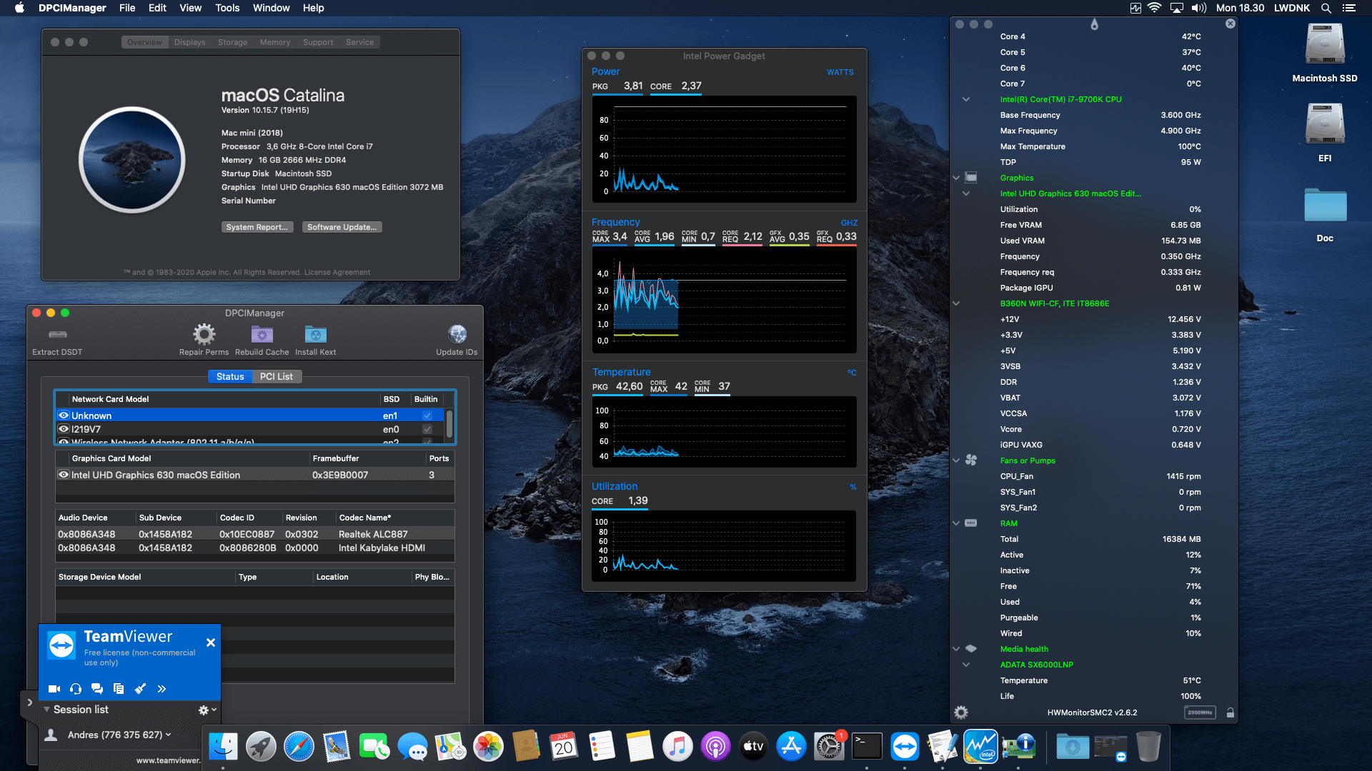
Task: Close HWMonitorSMC2 with circled X
Action: coord(1230,24)
